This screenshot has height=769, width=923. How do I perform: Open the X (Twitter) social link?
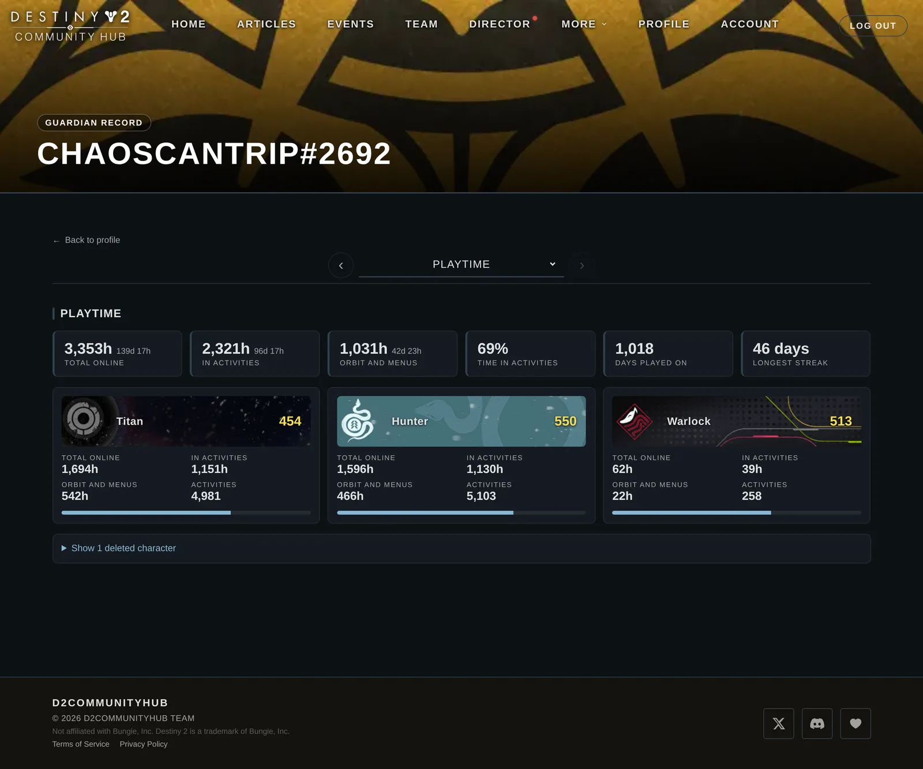click(x=779, y=723)
